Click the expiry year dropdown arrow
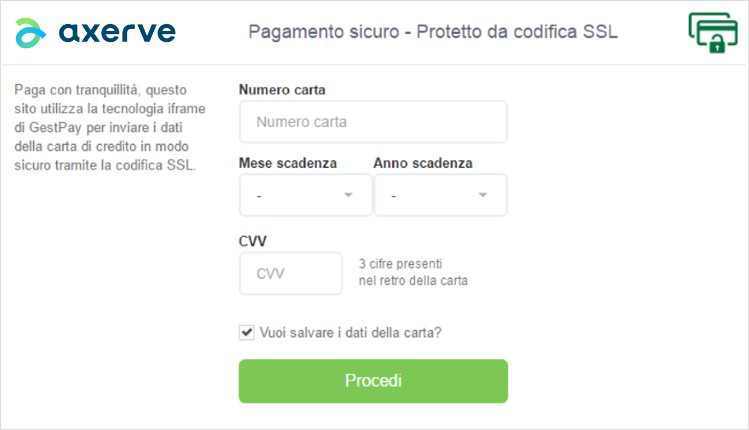The height and width of the screenshot is (430, 749). click(x=483, y=195)
